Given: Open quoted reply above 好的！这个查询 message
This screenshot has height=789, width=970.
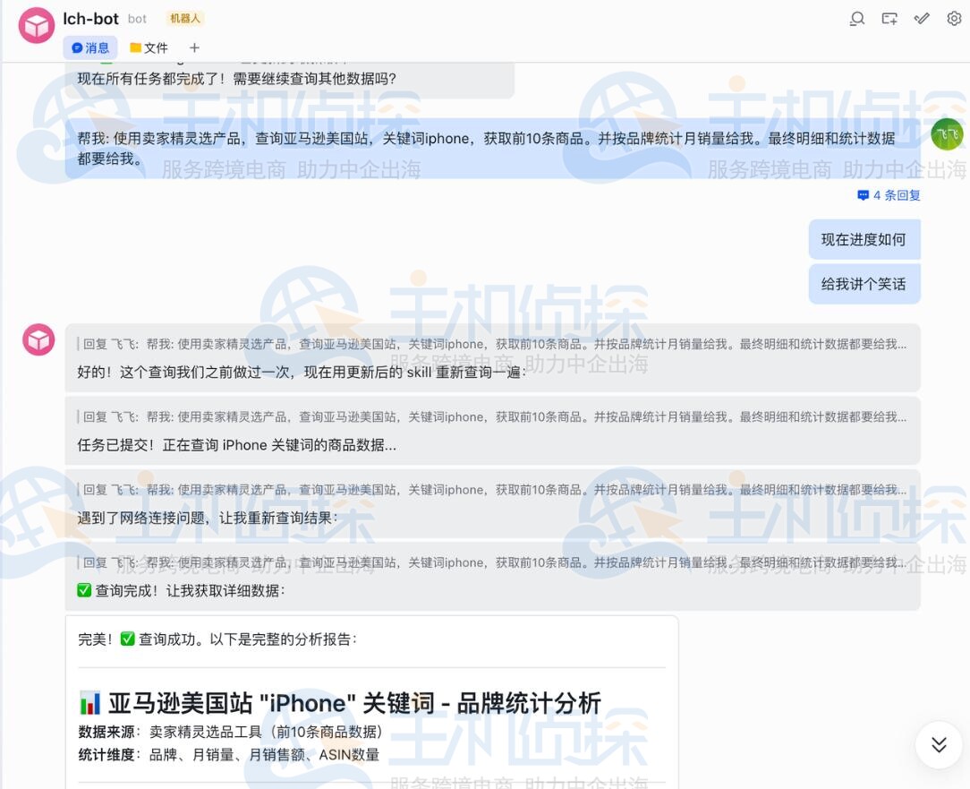Looking at the screenshot, I should point(494,344).
